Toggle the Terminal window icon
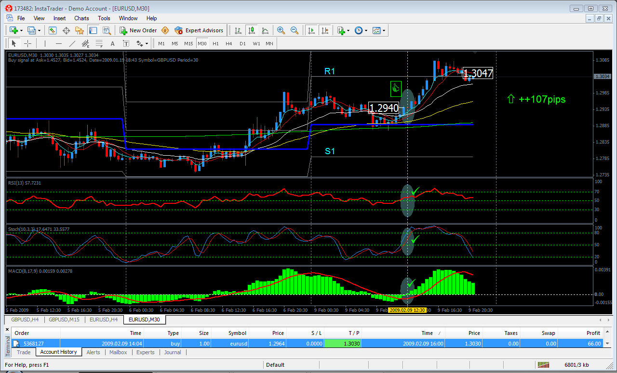Image resolution: width=617 pixels, height=373 pixels. click(93, 30)
